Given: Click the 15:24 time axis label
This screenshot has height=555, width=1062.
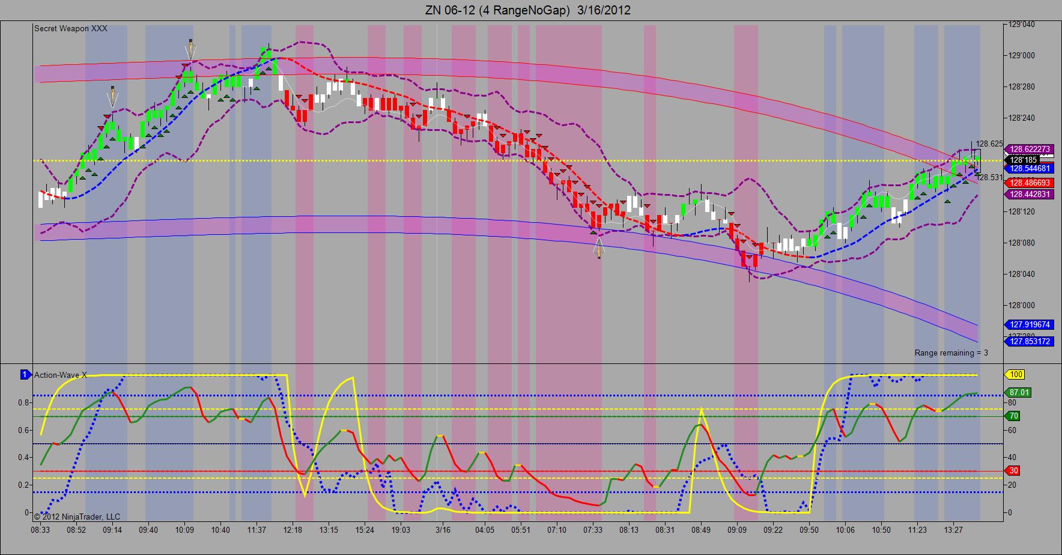Looking at the screenshot, I should [365, 530].
